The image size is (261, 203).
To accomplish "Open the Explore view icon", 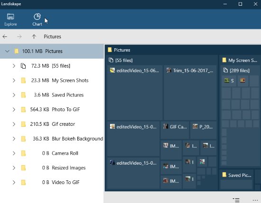I will click(10, 17).
